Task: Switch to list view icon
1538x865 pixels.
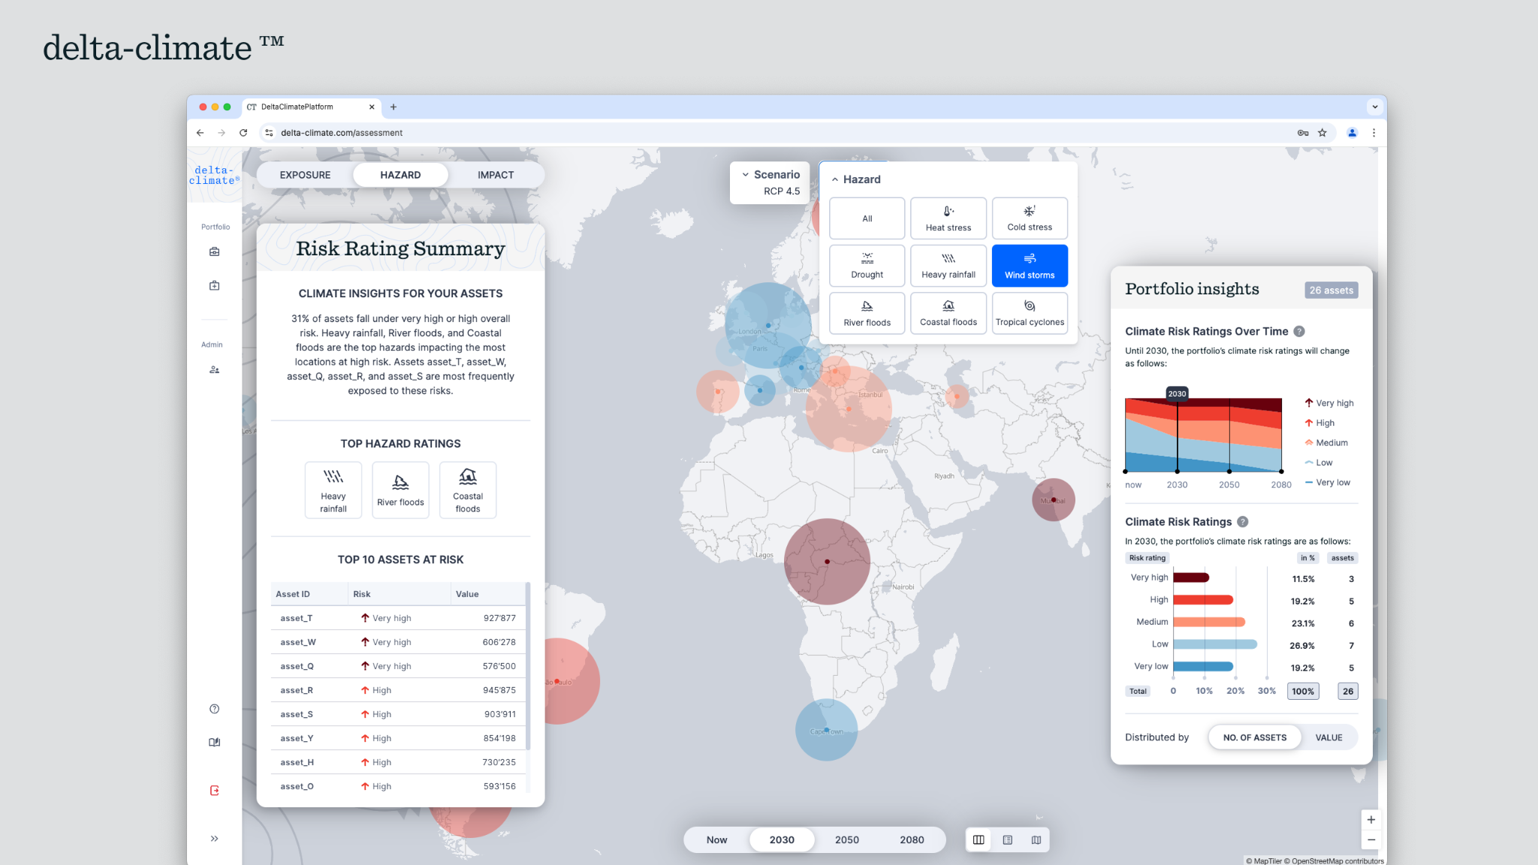Action: [1008, 839]
